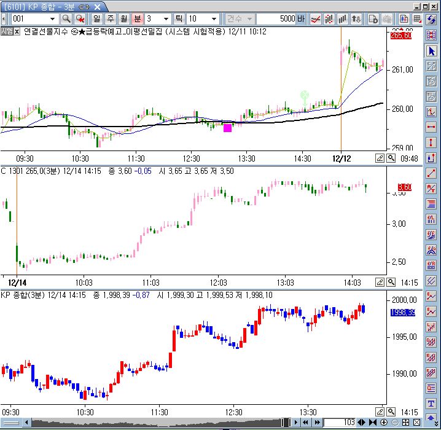441x430 pixels.
Task: Expand the 001 symbol code dropdown
Action: click(x=52, y=18)
